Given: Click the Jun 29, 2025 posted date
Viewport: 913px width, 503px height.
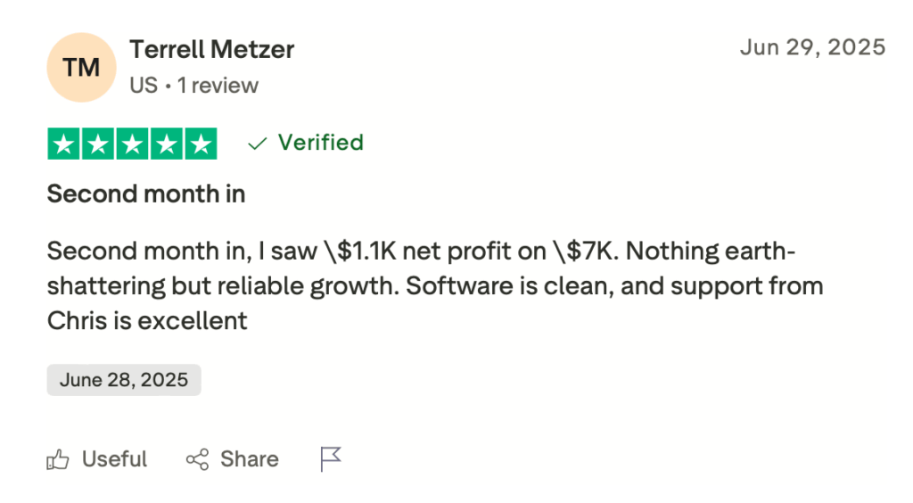Looking at the screenshot, I should point(812,47).
